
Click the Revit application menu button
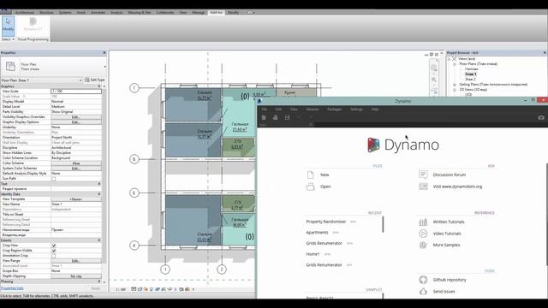click(x=6, y=12)
